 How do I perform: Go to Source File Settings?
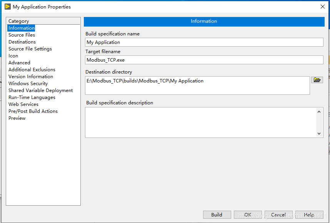pos(30,49)
